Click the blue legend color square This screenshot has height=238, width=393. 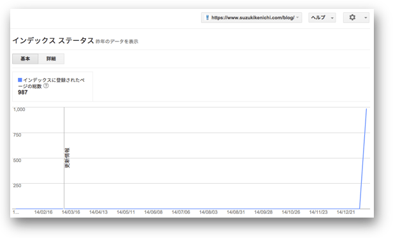20,80
